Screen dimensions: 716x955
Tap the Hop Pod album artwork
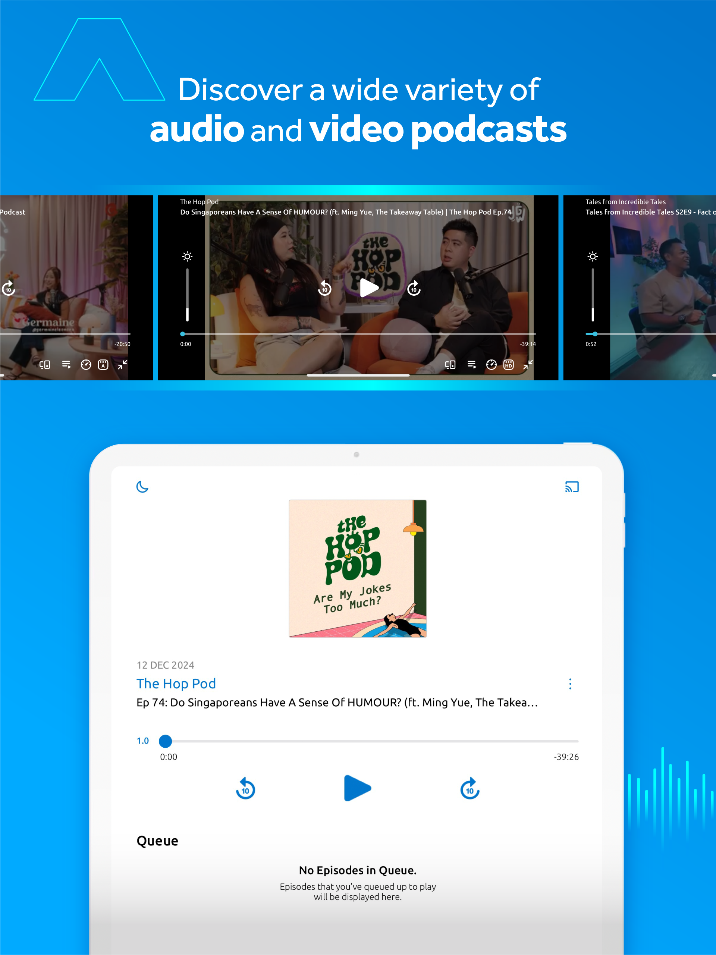pyautogui.click(x=358, y=569)
